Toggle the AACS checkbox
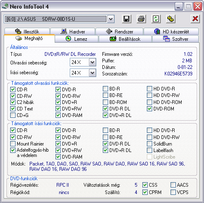The height and width of the screenshot is (203, 204). 173,185
